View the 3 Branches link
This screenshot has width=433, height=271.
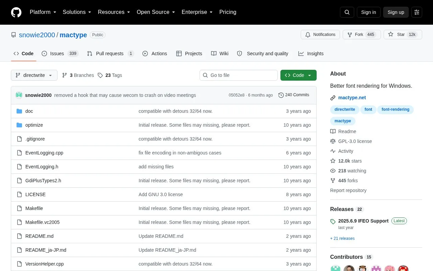(78, 75)
